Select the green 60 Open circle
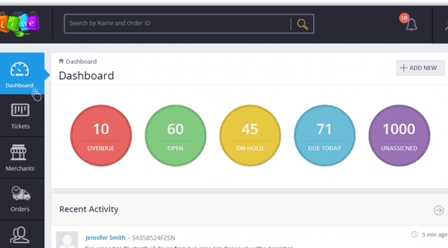448x248 pixels. 175,135
